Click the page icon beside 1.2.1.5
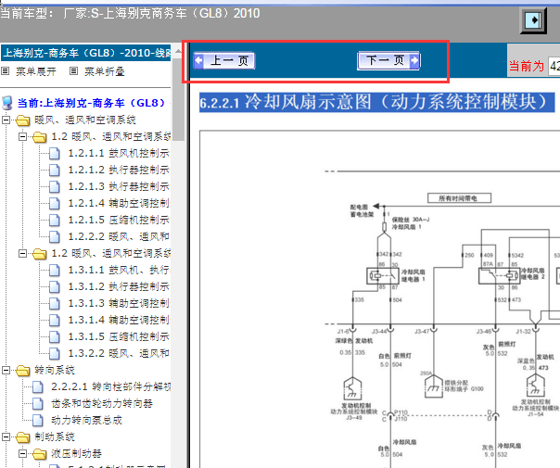Viewport: 560px width, 468px height. tap(55, 220)
